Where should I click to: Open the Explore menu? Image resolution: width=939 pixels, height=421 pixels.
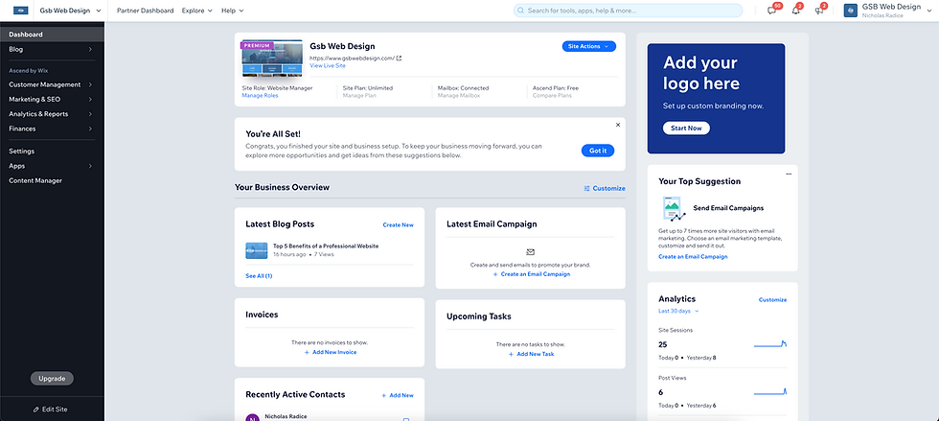[x=197, y=11]
